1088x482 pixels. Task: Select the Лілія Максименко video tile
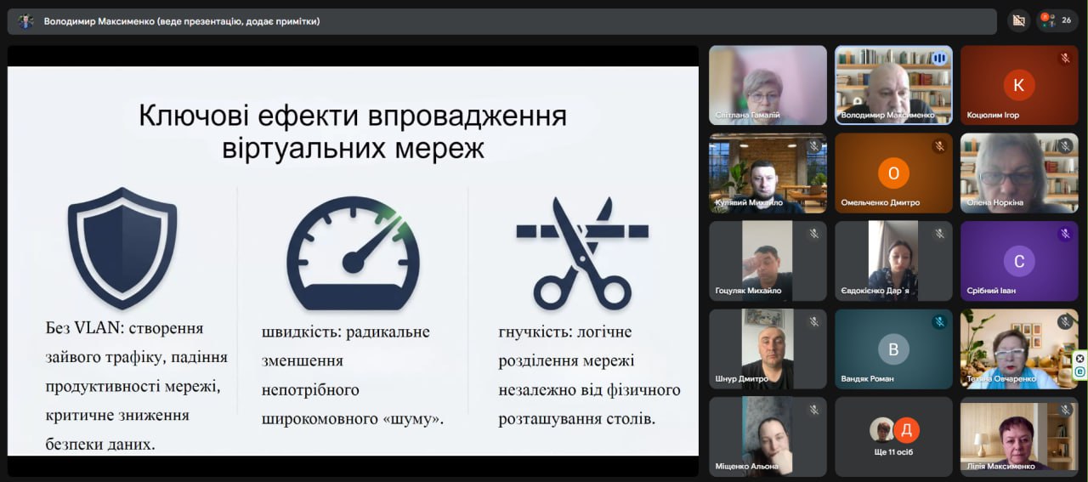click(x=1019, y=436)
